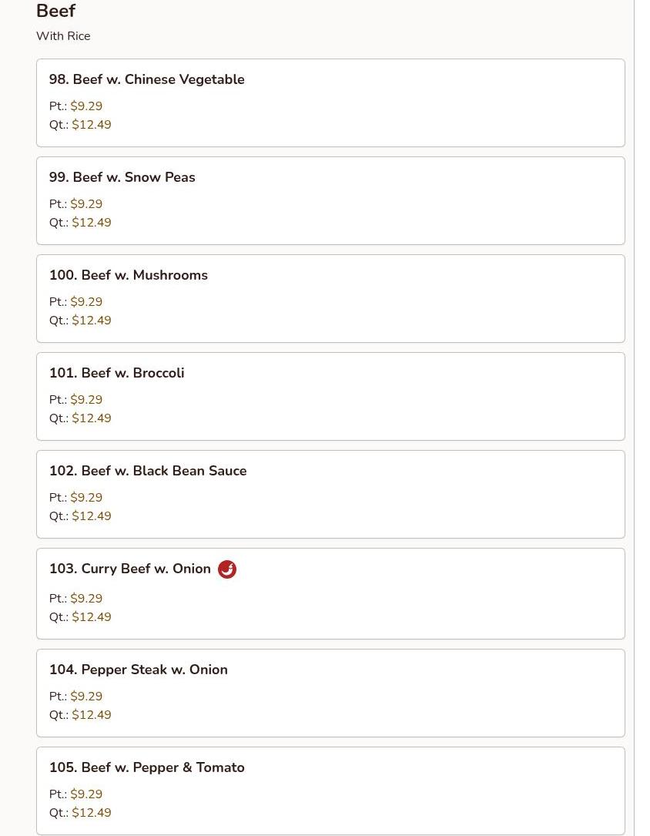Open 103. Curry Beef w. Onion
Image resolution: width=650 pixels, height=836 pixels.
[330, 593]
